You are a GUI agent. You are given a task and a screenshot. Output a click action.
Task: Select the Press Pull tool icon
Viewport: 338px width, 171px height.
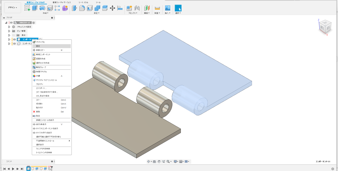coord(75,8)
